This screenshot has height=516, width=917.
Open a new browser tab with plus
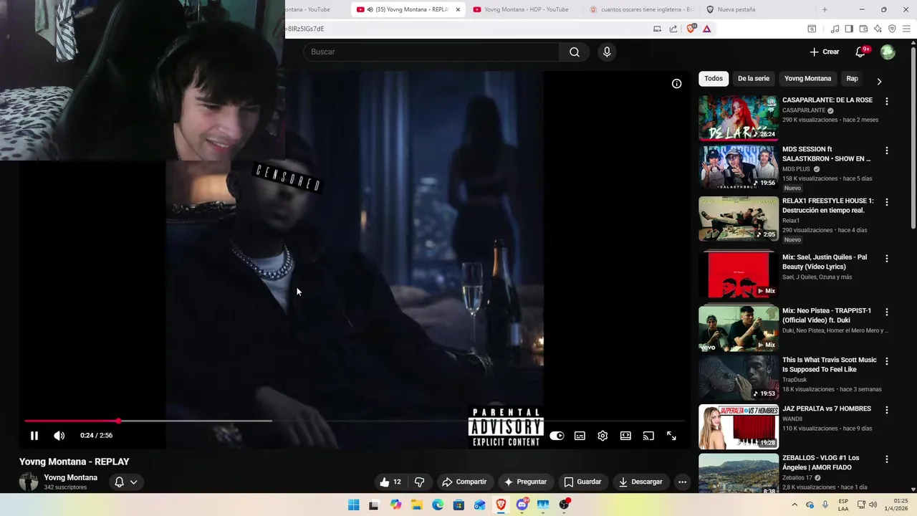tap(825, 9)
